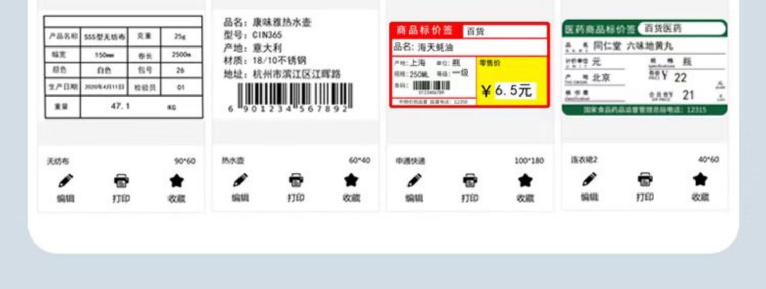Print the 申通快递 template
Image resolution: width=766 pixels, height=289 pixels.
[x=470, y=180]
